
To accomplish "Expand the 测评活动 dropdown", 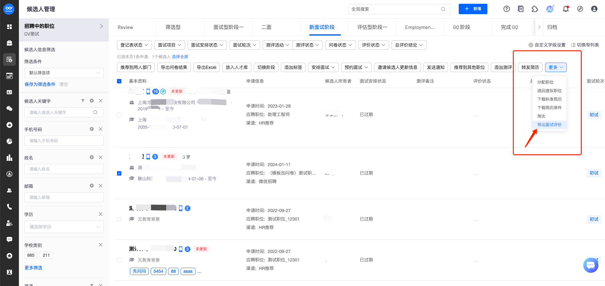I will click(277, 45).
